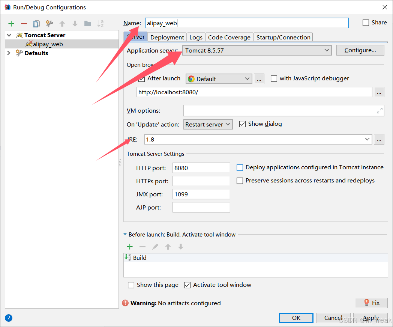Viewport: 393px width, 327px height.
Task: Enable the Show this page checkbox
Action: pos(131,285)
